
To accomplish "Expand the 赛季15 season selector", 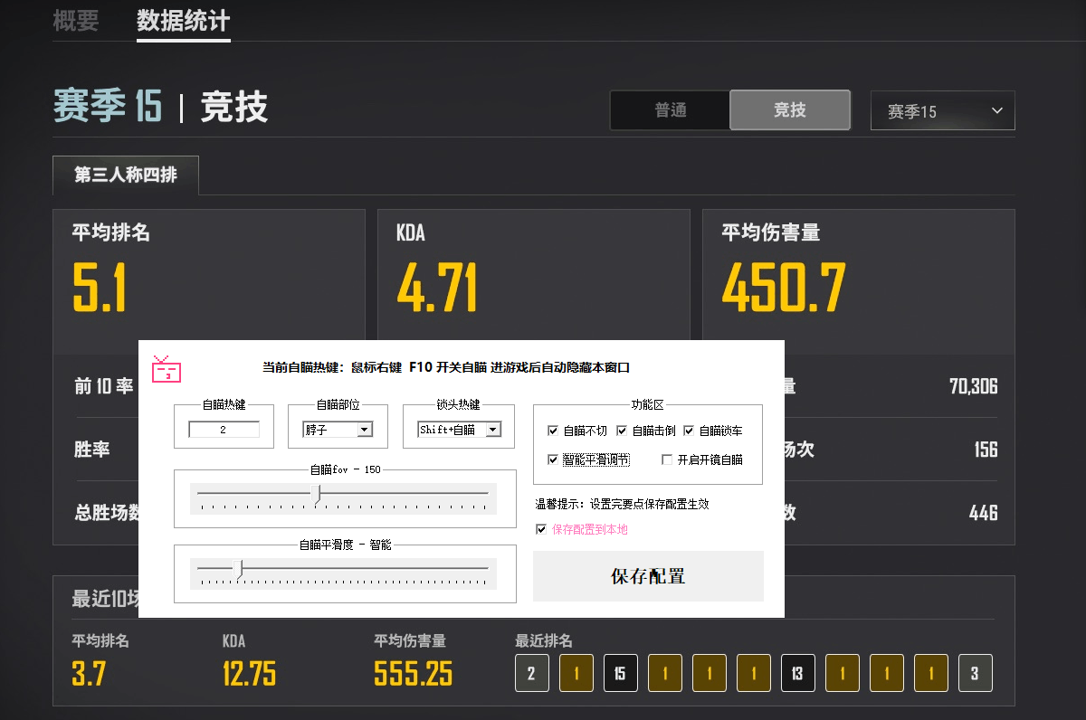I will (x=942, y=109).
